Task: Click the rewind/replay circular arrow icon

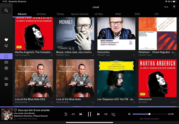Action: (66, 114)
